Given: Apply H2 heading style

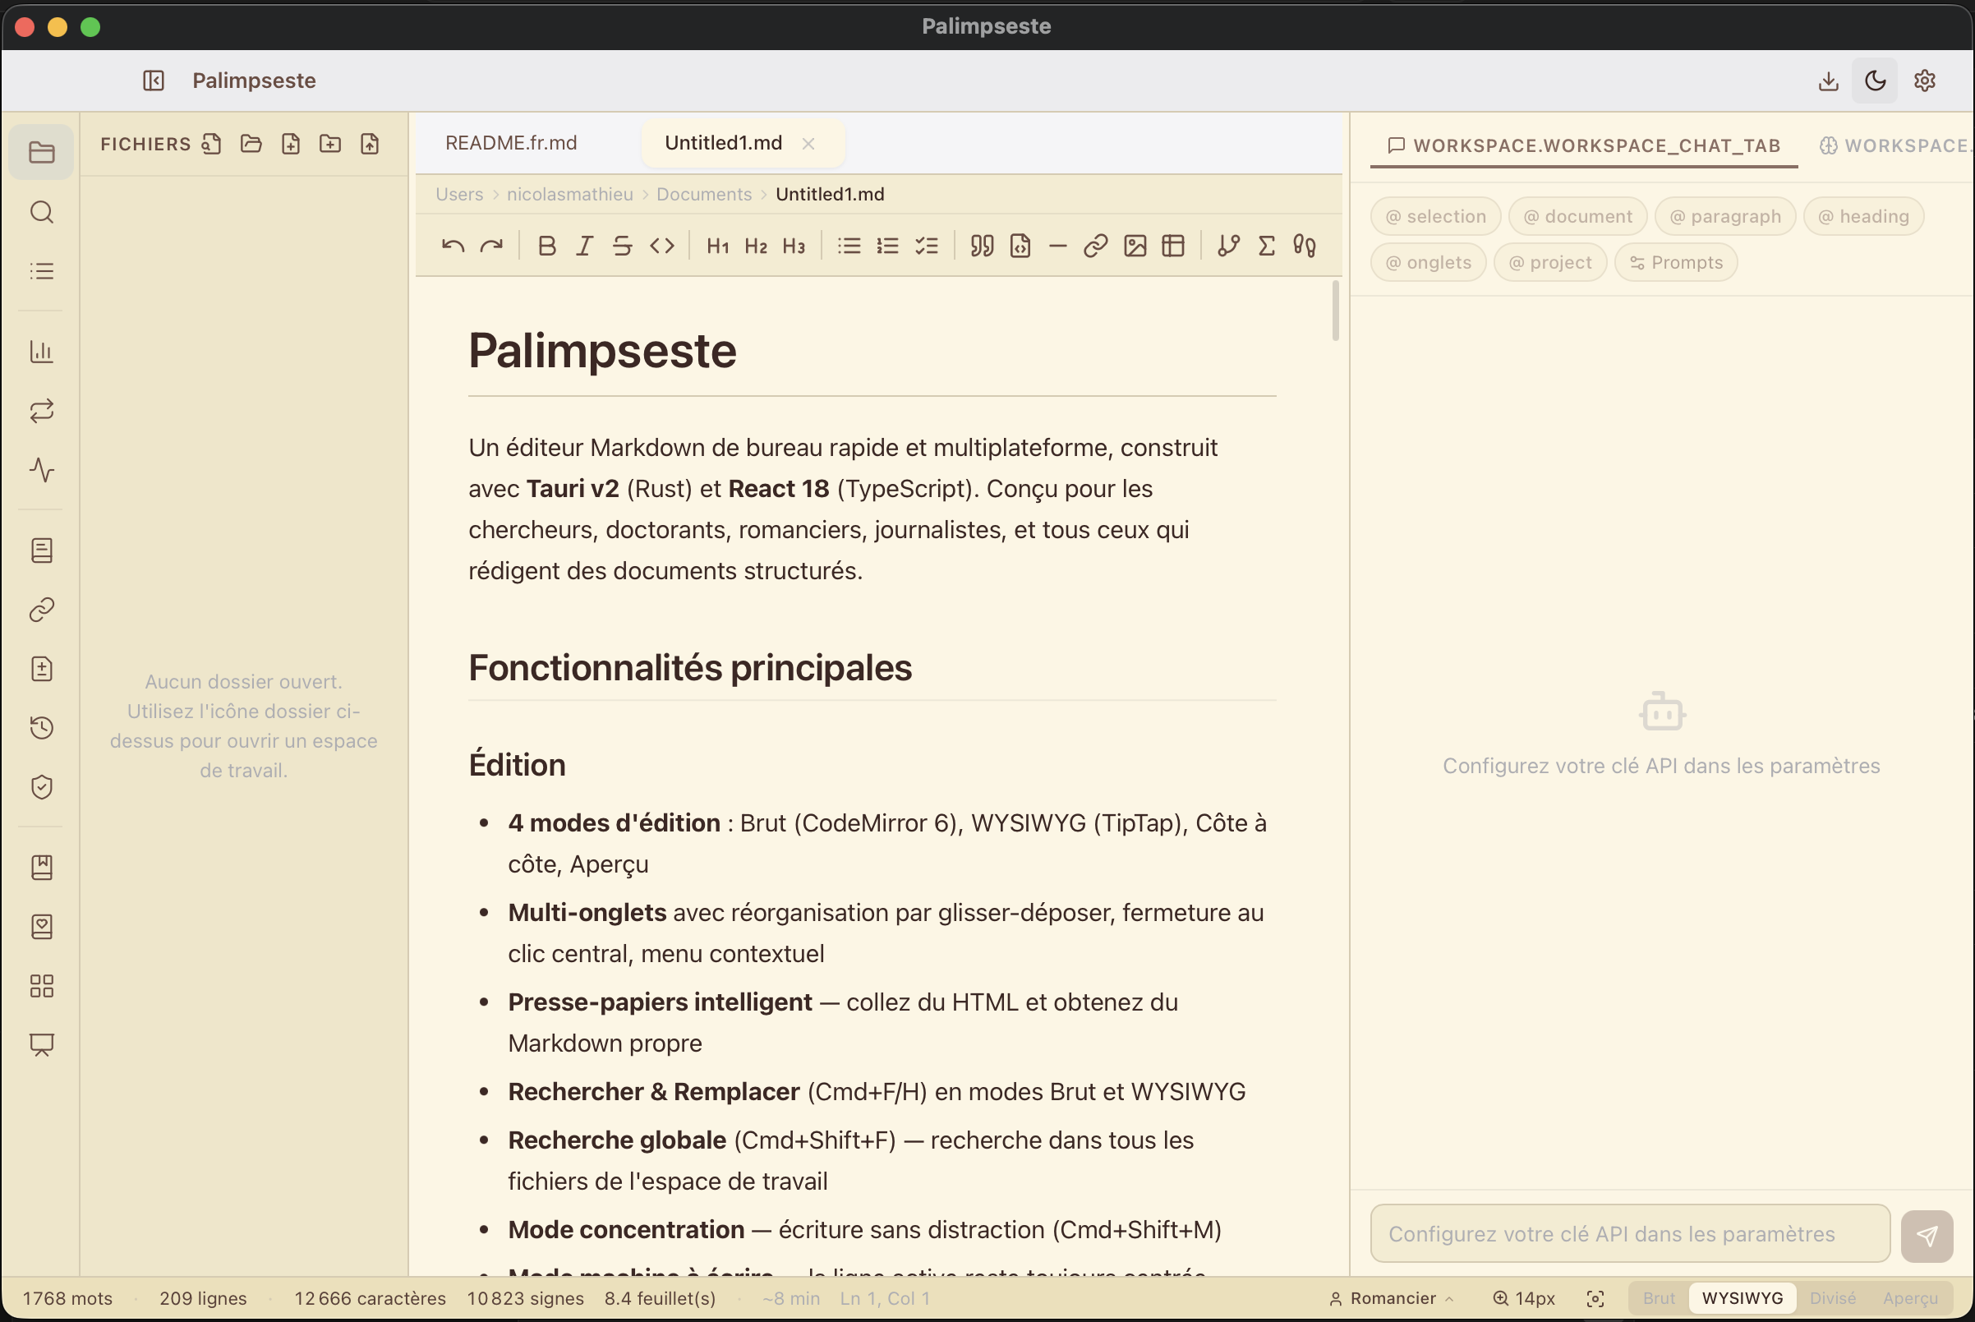Looking at the screenshot, I should 756,246.
